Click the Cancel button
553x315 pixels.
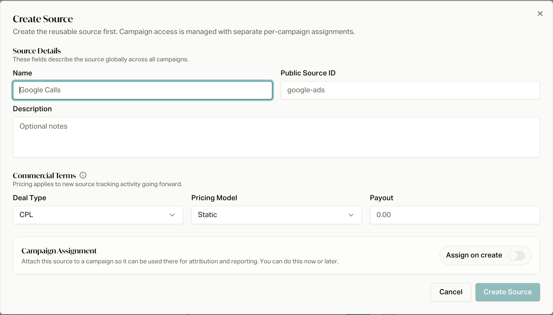click(x=451, y=292)
